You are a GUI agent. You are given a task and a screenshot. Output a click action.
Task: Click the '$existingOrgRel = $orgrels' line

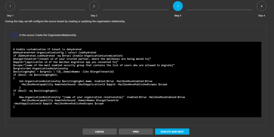pyautogui.click(x=63, y=72)
